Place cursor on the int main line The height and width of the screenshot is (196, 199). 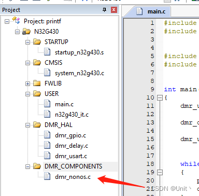(x=181, y=89)
